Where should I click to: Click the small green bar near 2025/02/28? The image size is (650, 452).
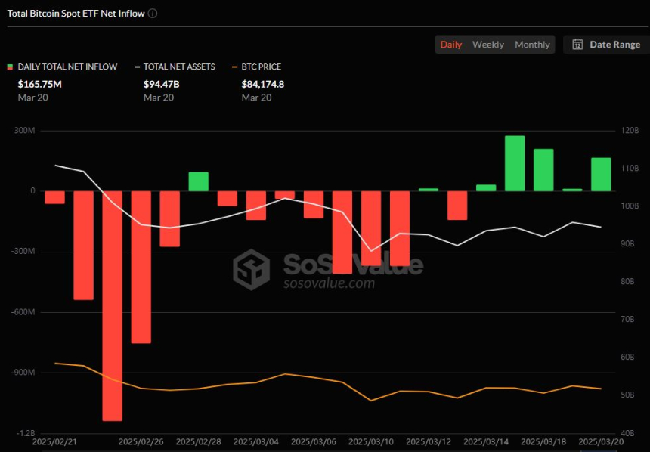(x=199, y=181)
